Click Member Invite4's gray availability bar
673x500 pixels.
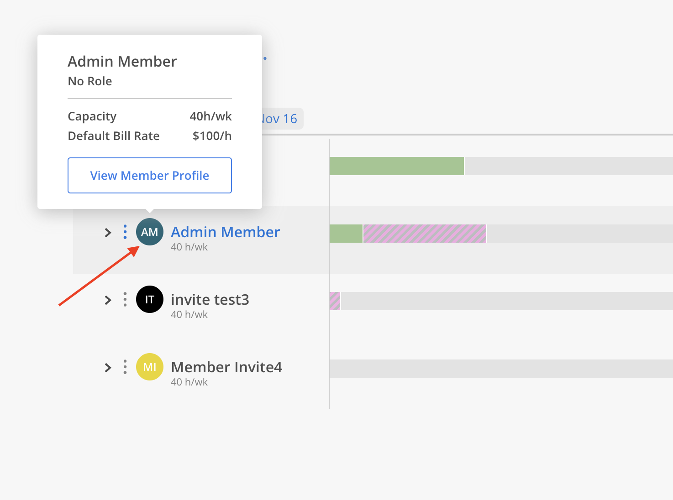click(x=500, y=369)
